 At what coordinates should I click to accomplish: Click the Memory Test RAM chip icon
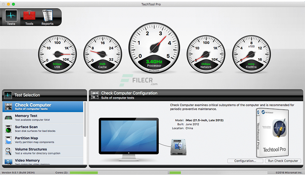coord(8,118)
